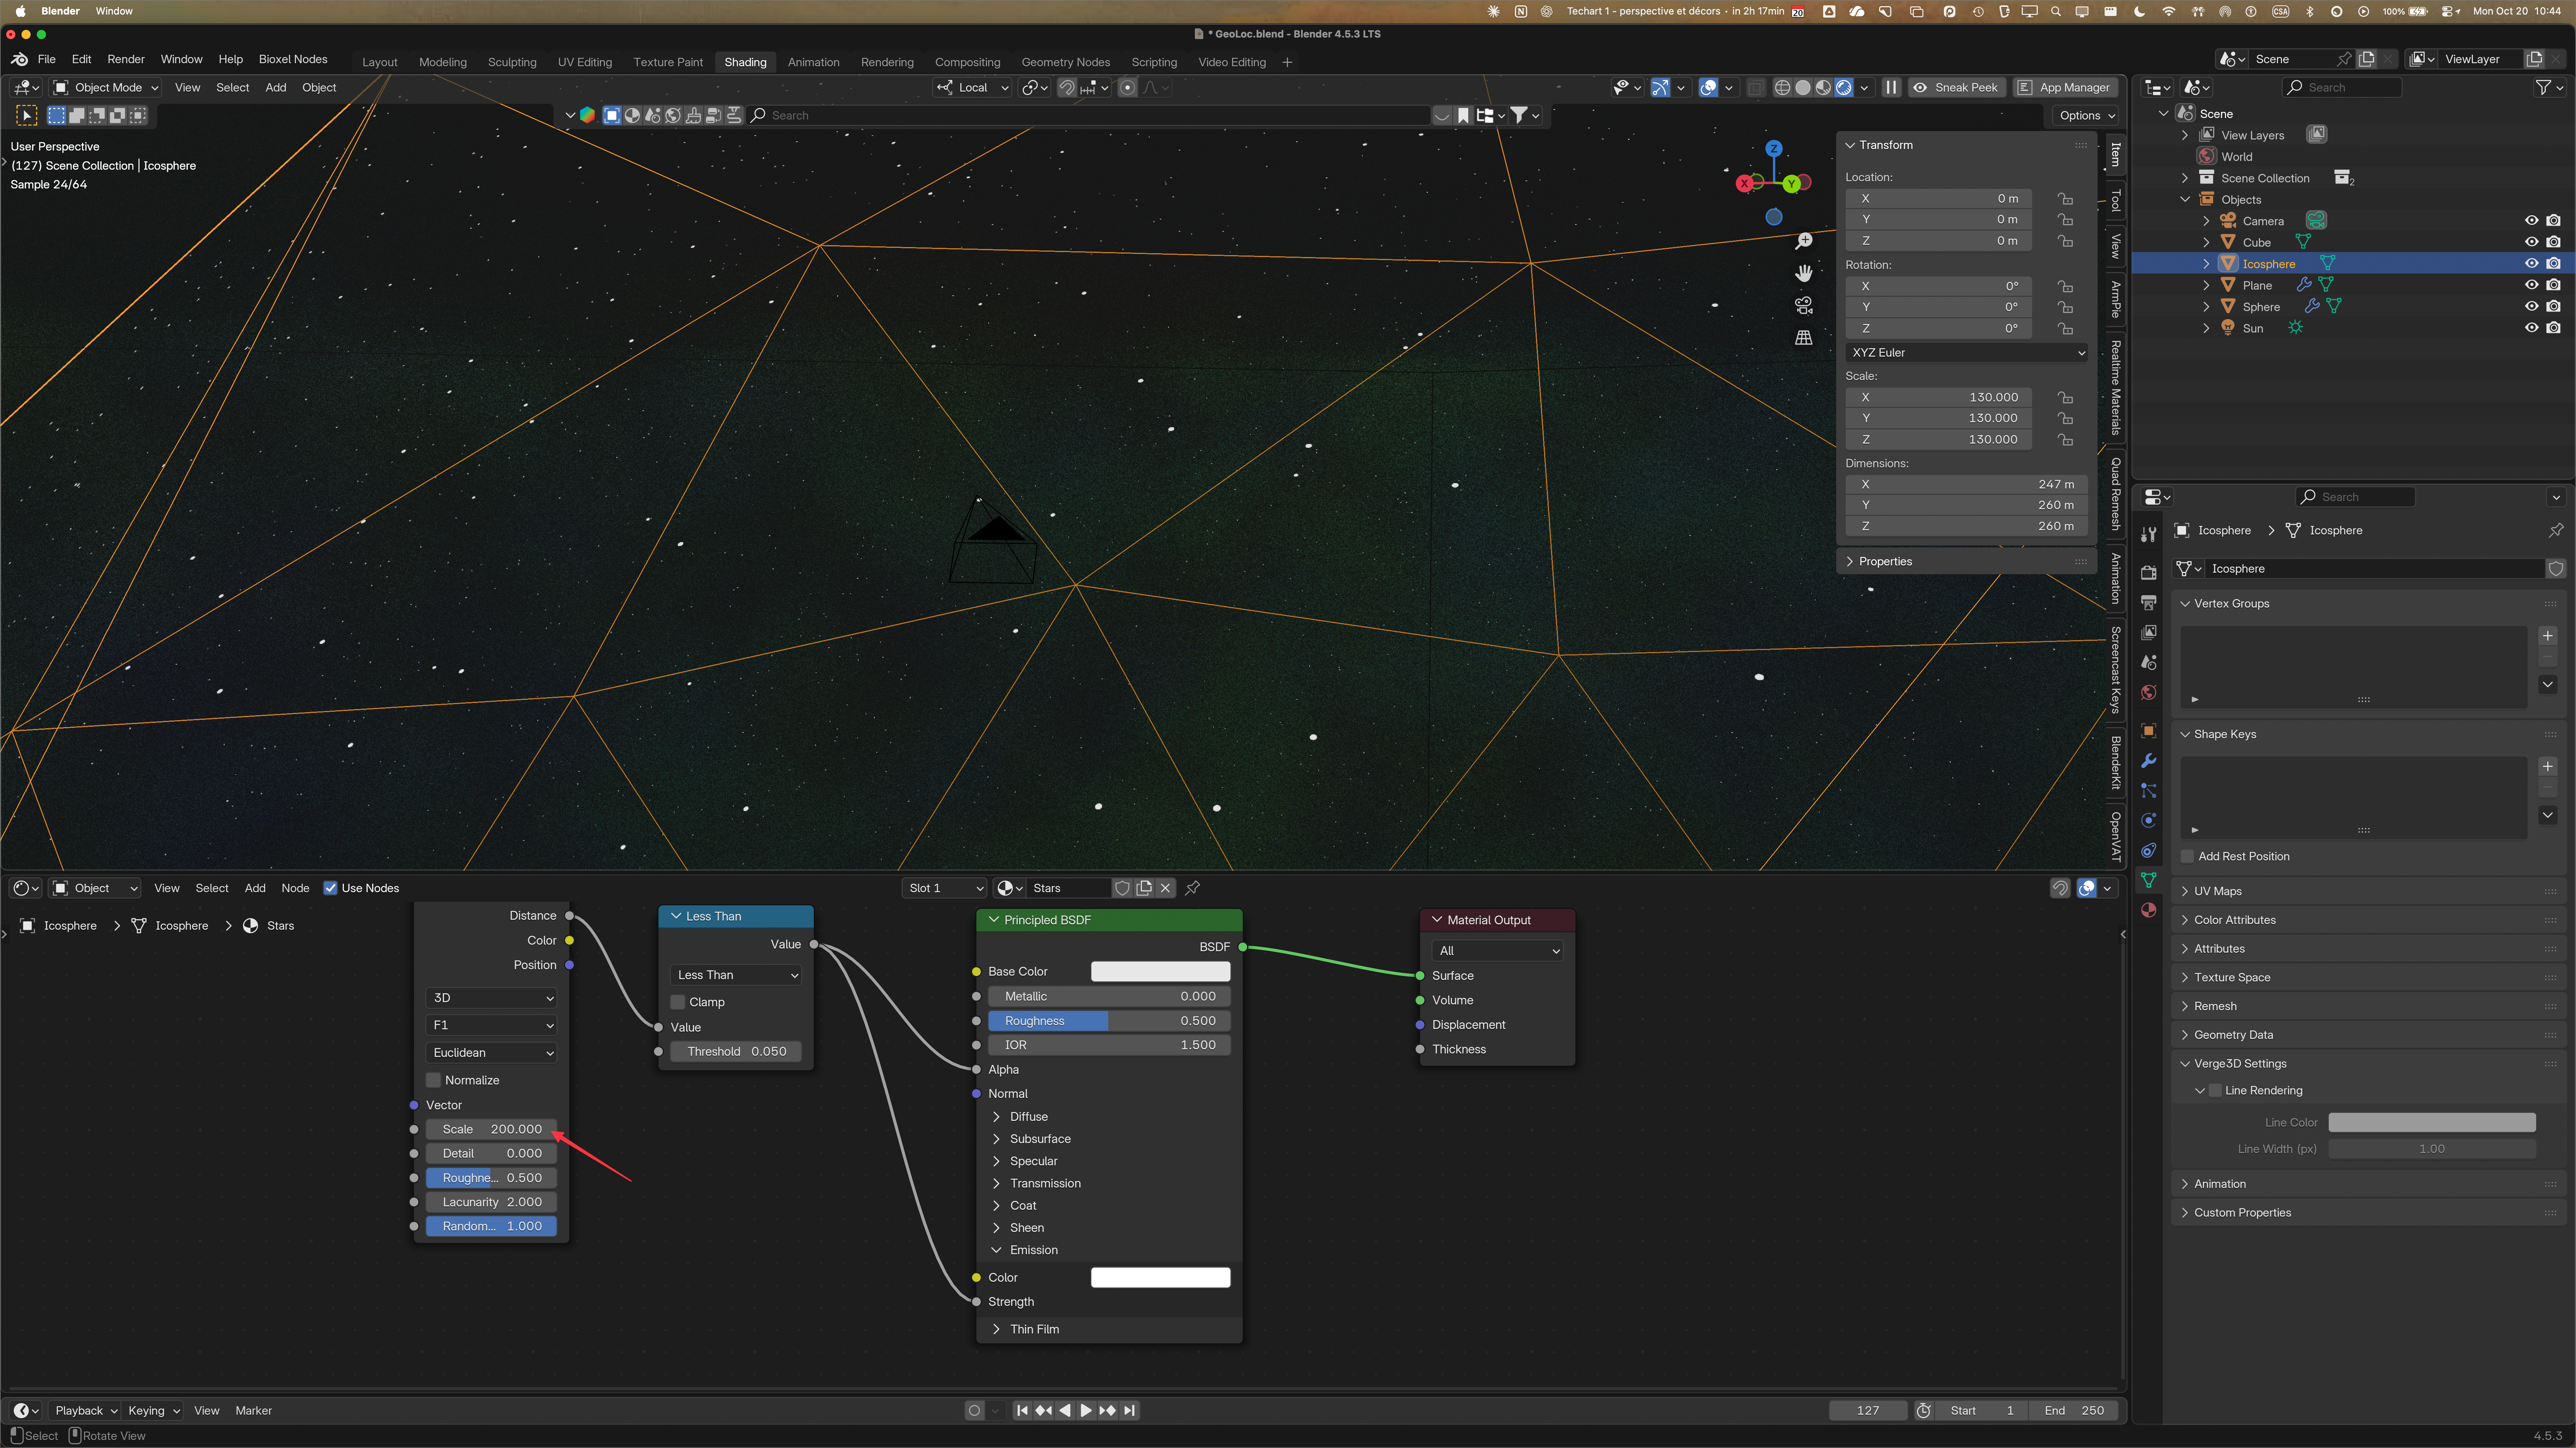Expand the Sphere object in outliner
The image size is (2576, 1448).
pos(2206,307)
